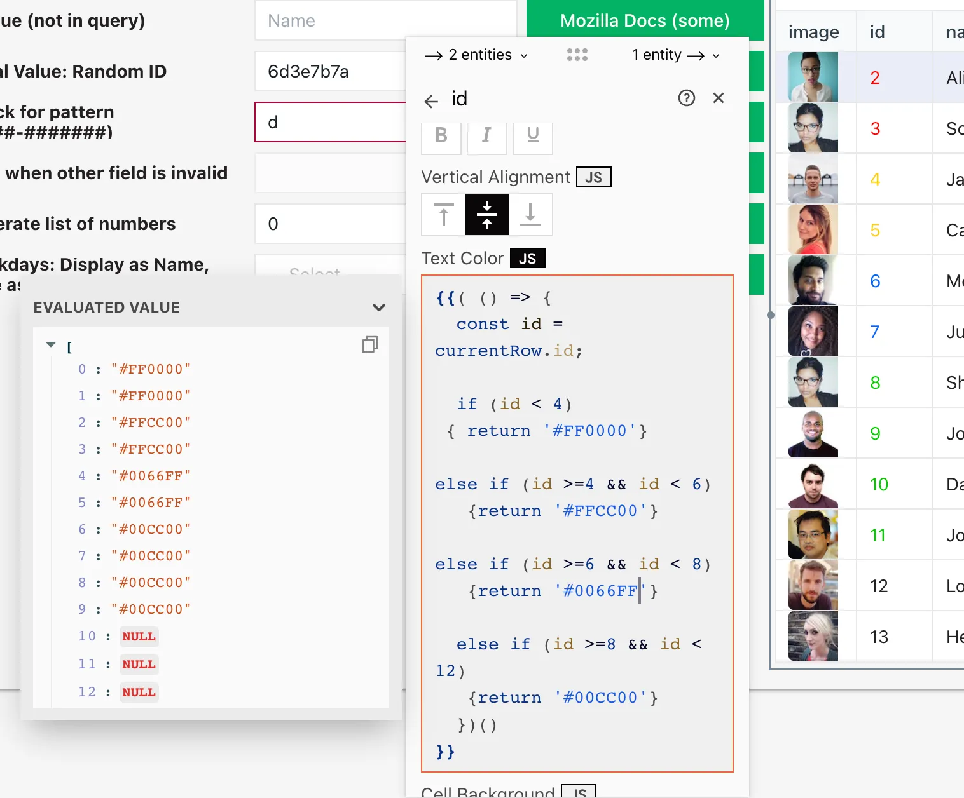Close the id property pane

719,98
